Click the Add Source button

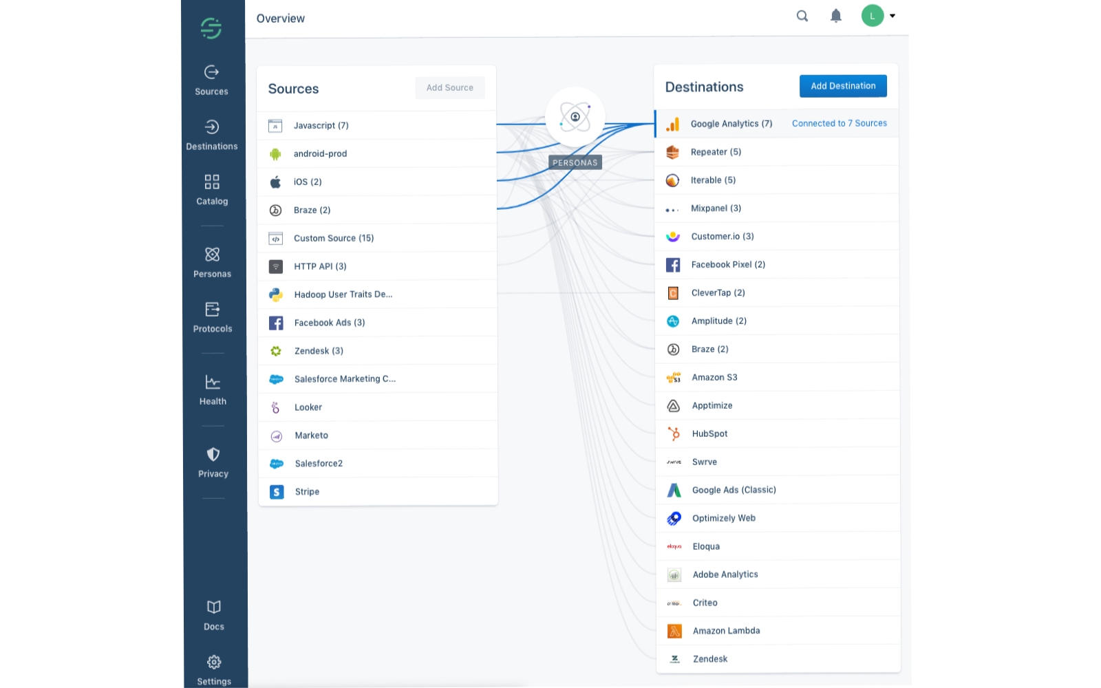pos(449,87)
